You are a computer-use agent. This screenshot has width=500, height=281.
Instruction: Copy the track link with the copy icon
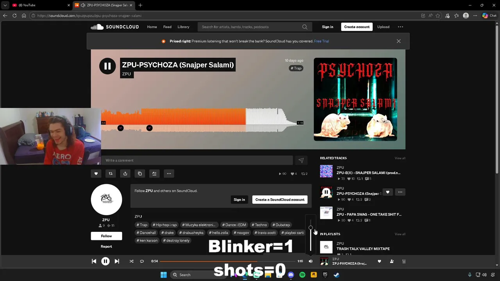pos(140,174)
